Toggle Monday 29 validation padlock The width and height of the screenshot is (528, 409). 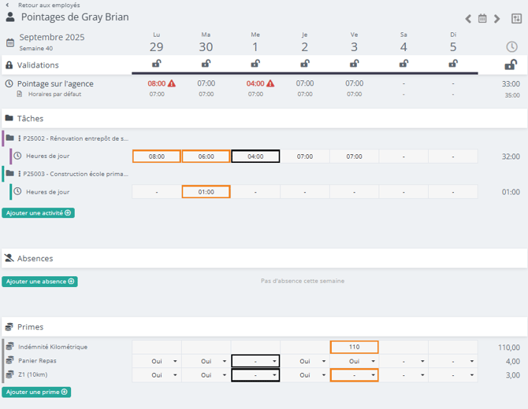click(x=157, y=64)
